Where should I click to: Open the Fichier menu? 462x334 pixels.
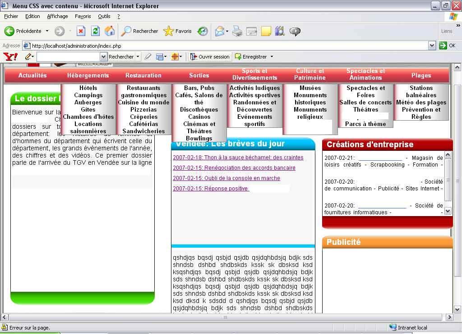coord(11,17)
